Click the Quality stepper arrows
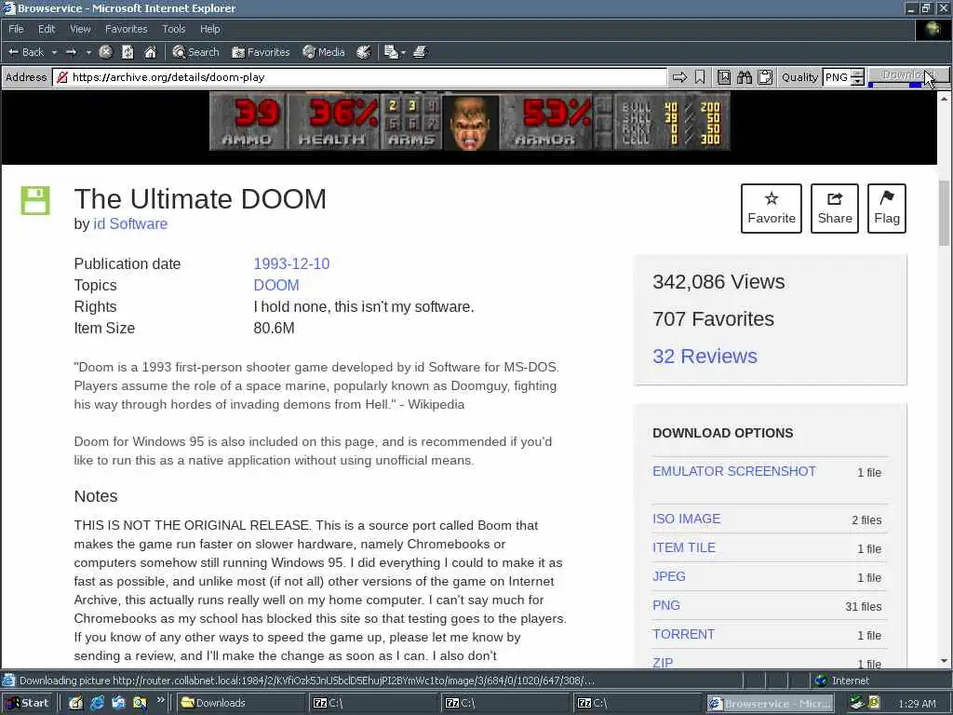Viewport: 953px width, 715px height. (857, 77)
